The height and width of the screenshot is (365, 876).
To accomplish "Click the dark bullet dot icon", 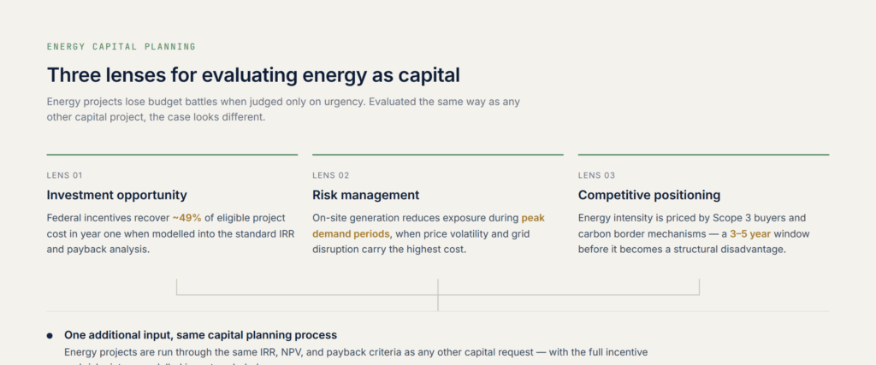I will 50,335.
